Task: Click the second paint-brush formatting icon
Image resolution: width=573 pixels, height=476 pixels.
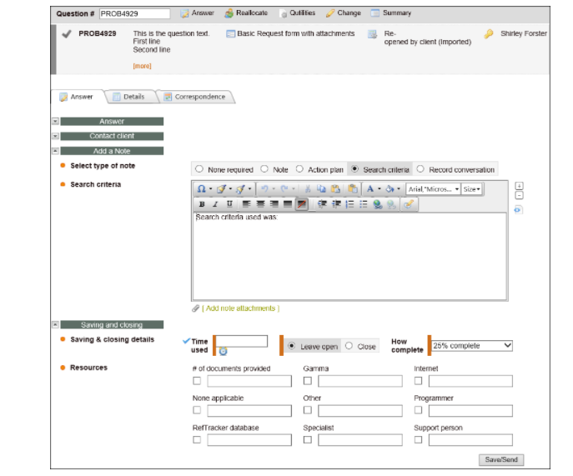Action: 240,189
